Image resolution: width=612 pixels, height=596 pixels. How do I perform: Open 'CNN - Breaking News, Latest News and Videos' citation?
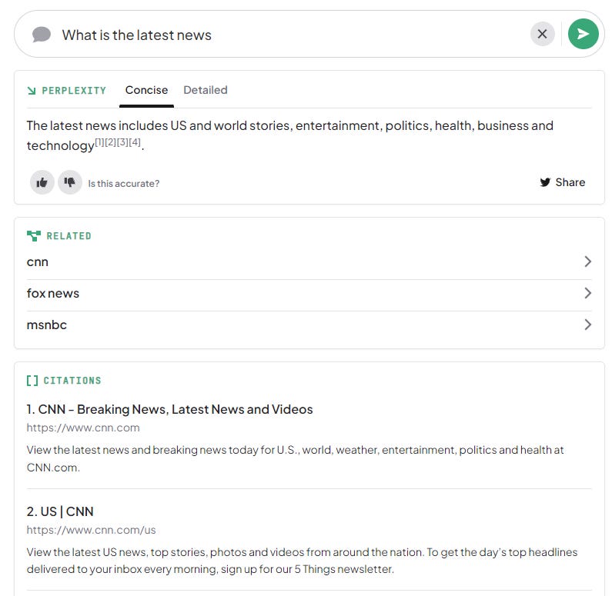tap(170, 409)
